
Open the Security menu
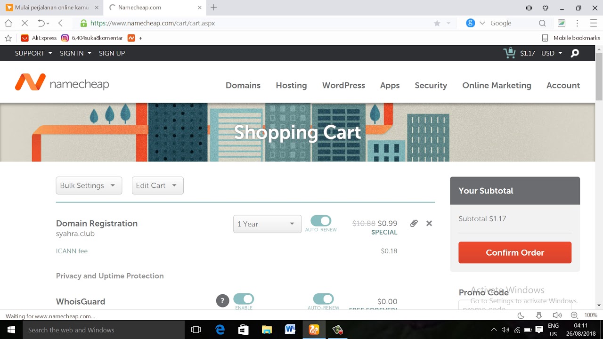(x=431, y=85)
